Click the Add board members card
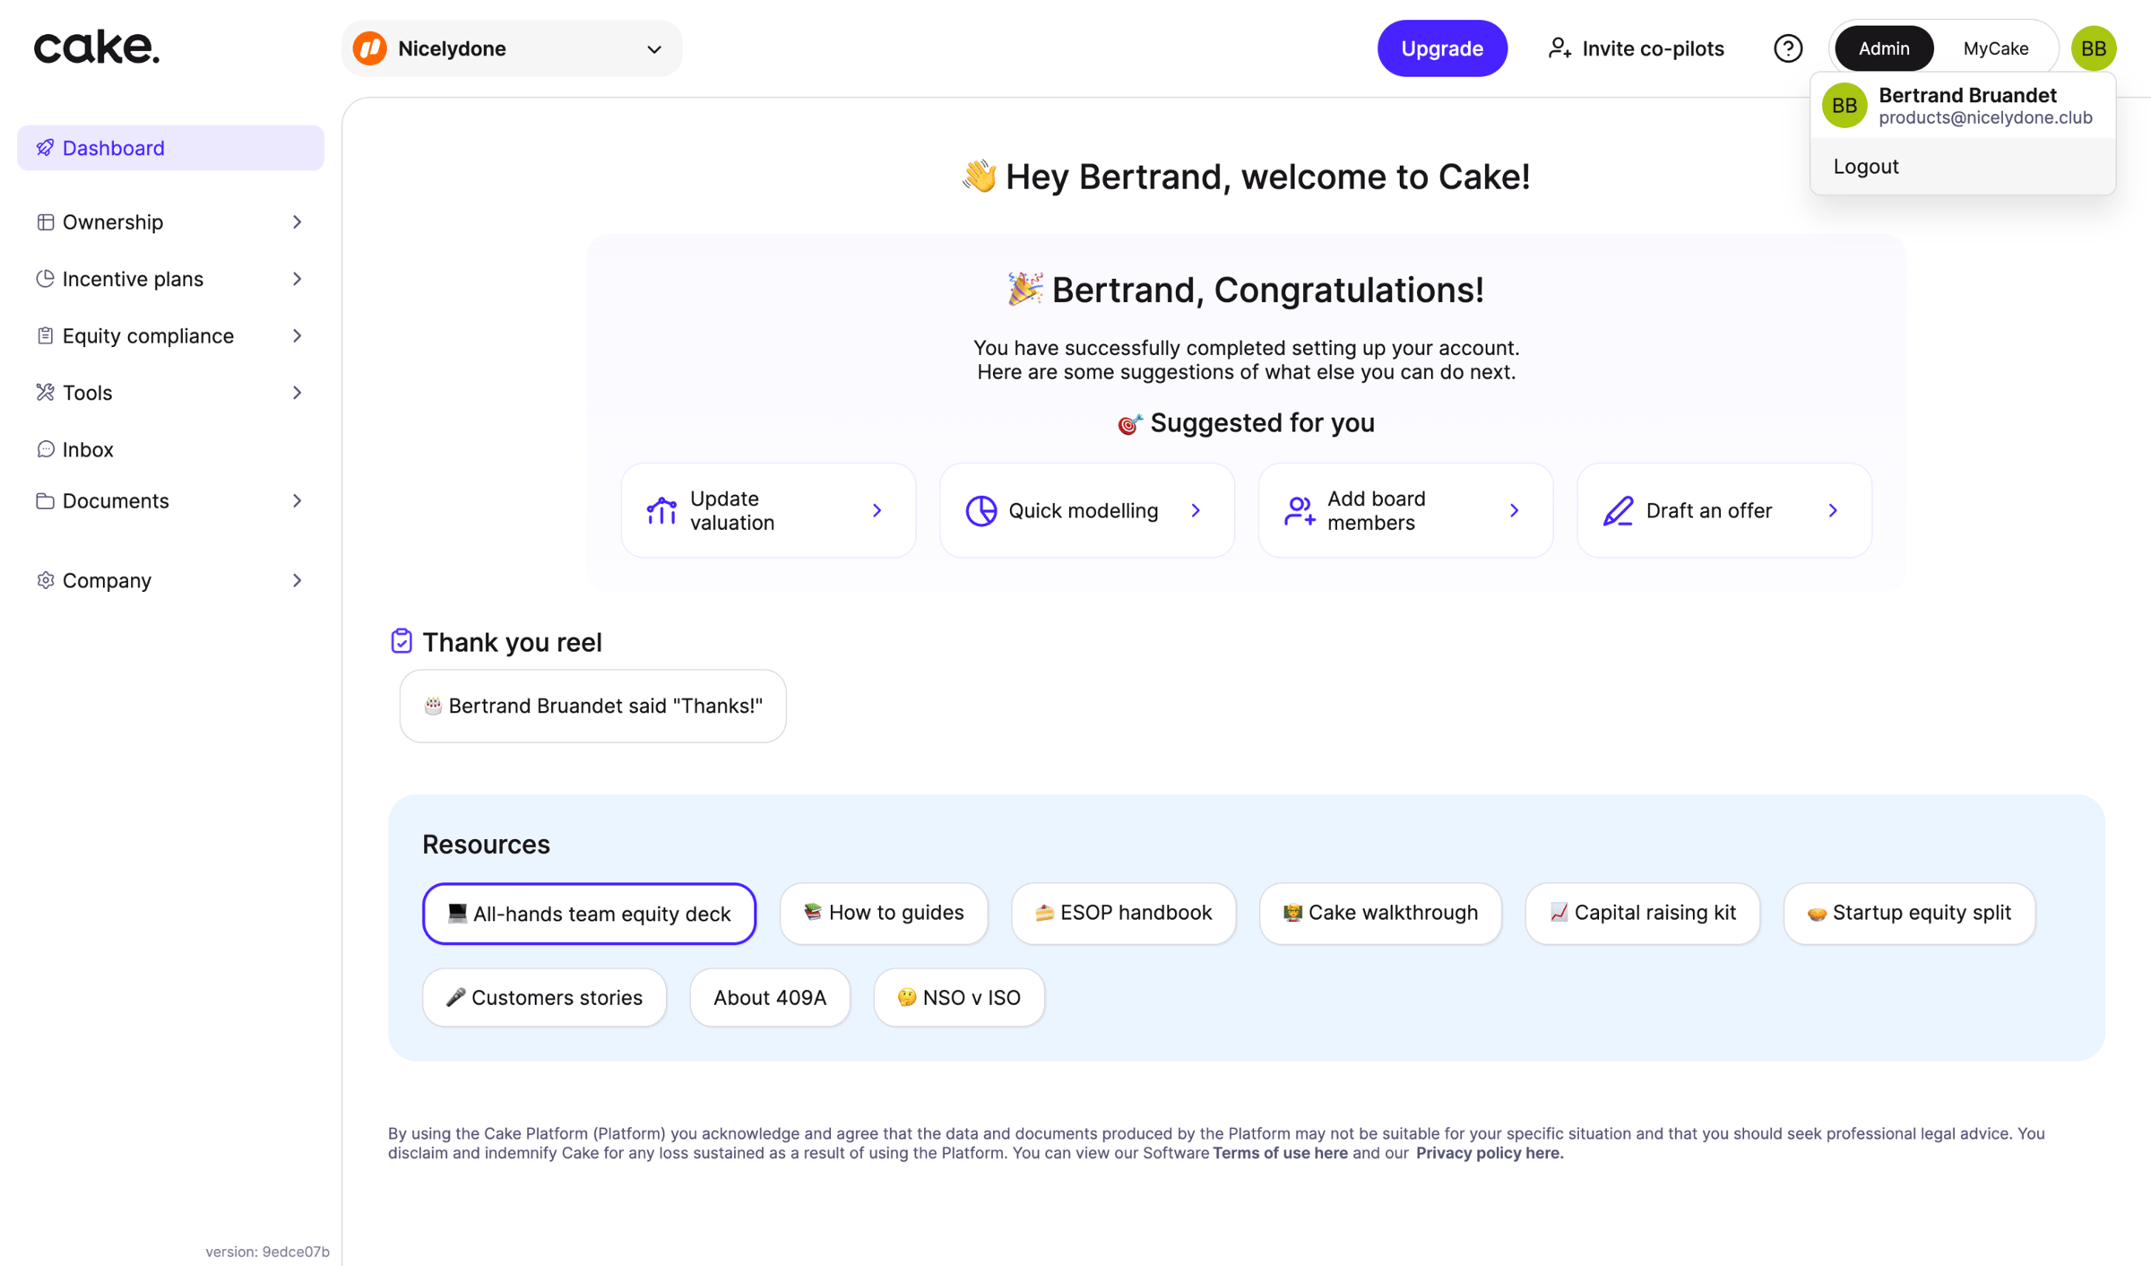This screenshot has width=2151, height=1266. click(1405, 510)
